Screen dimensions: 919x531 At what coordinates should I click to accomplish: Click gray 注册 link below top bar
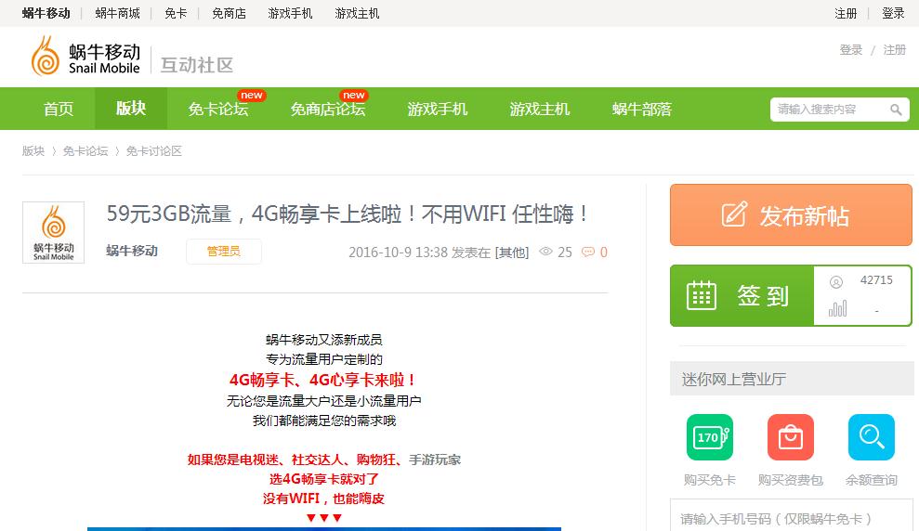pyautogui.click(x=895, y=50)
